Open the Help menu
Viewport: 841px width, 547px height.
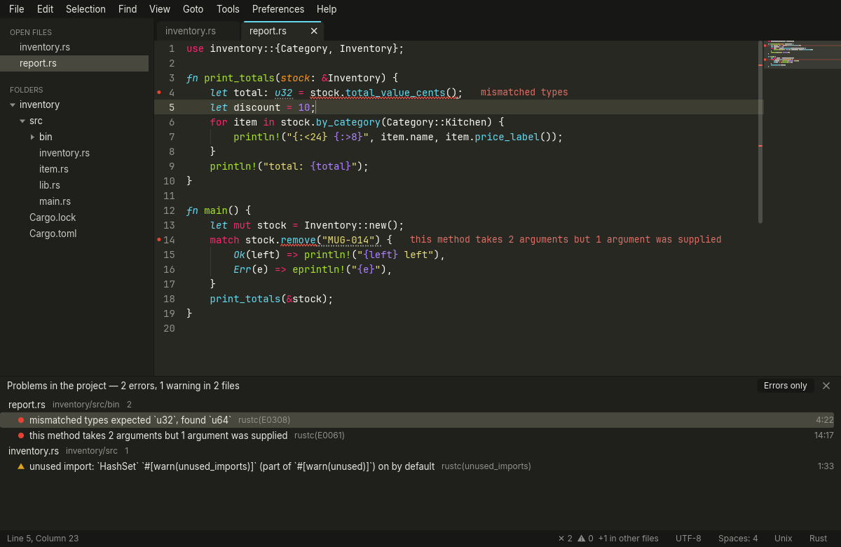pyautogui.click(x=327, y=9)
